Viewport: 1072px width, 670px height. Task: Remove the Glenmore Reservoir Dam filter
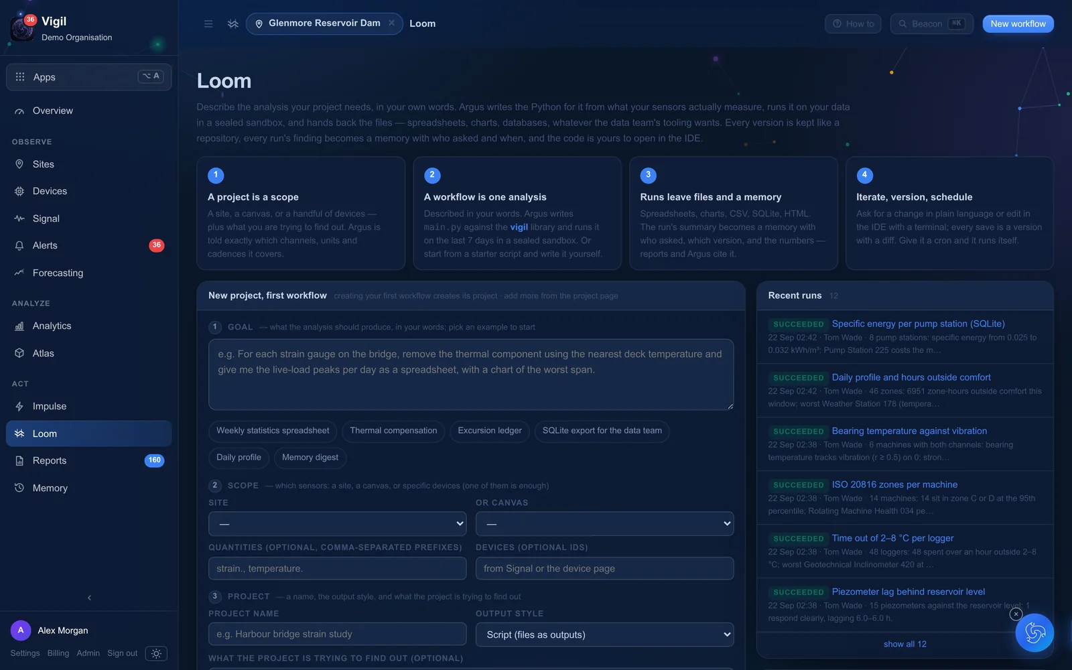click(391, 23)
